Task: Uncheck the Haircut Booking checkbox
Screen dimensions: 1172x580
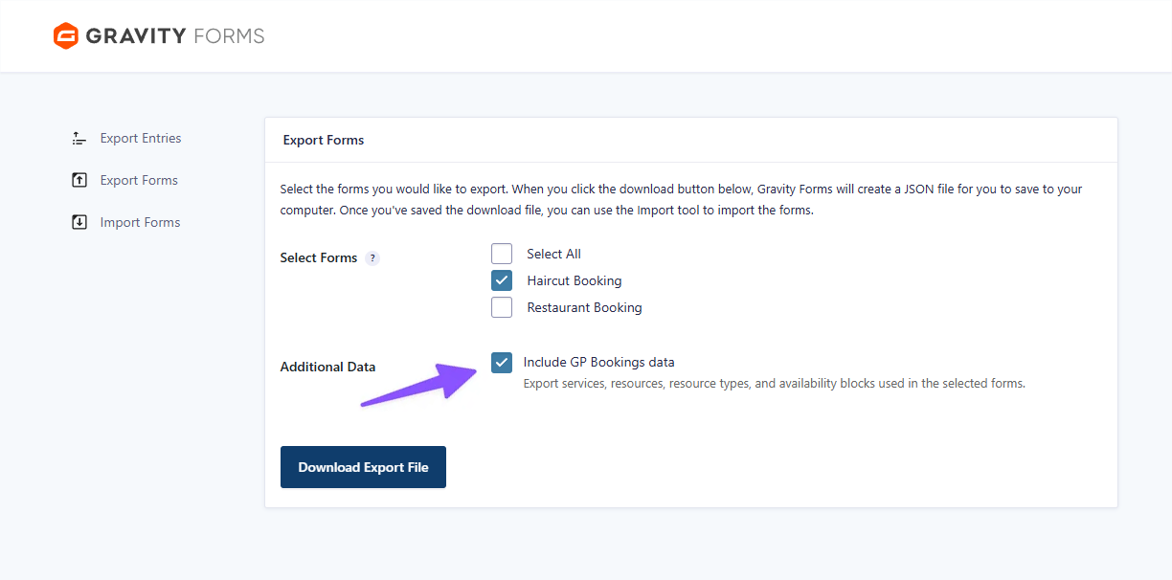Action: (502, 280)
